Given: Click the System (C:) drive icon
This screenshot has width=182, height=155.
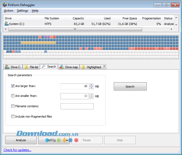Looking at the screenshot, I should [x=6, y=24].
